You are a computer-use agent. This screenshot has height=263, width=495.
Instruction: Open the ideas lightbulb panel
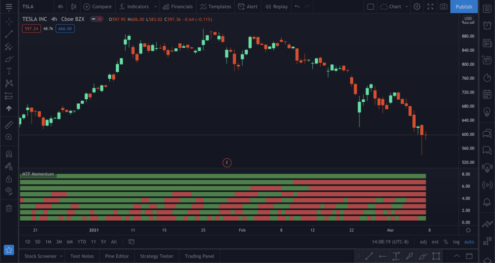coord(487,112)
